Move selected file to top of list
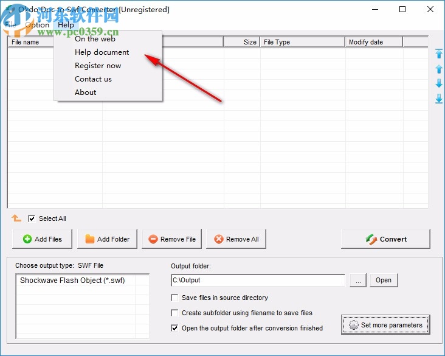Screen dimensions: 445x356 coord(439,54)
